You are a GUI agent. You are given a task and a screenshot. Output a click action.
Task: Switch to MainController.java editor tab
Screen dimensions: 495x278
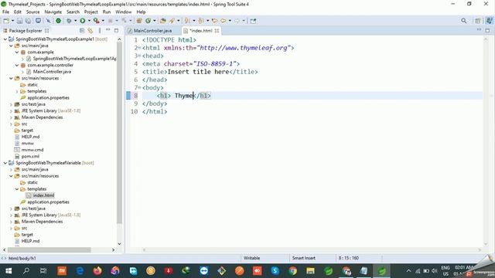point(150,31)
